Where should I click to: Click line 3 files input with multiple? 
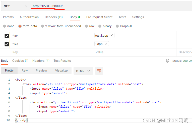click(x=67, y=89)
